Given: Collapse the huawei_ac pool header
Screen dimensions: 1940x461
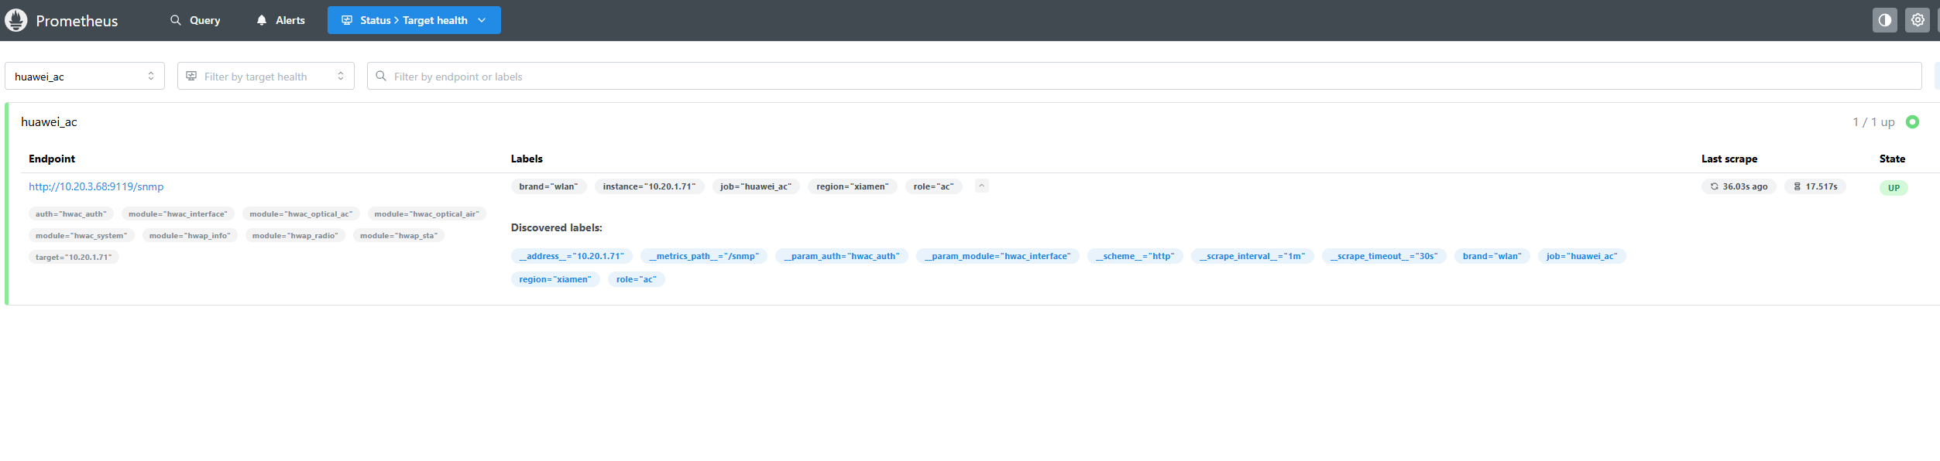Looking at the screenshot, I should coord(49,122).
